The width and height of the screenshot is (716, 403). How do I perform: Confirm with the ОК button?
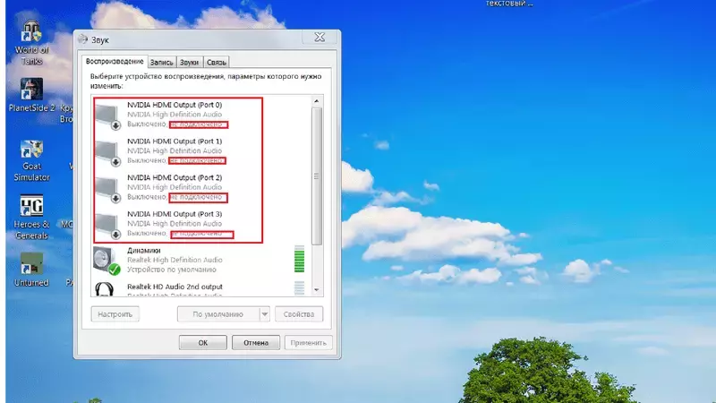203,343
